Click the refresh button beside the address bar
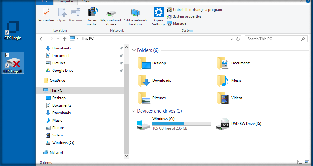 click(238, 39)
